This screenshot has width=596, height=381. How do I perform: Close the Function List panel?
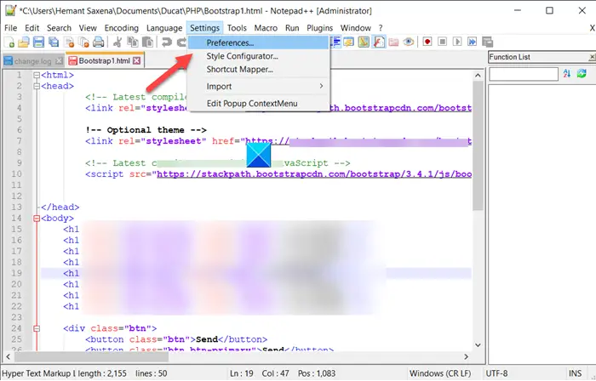[x=592, y=57]
